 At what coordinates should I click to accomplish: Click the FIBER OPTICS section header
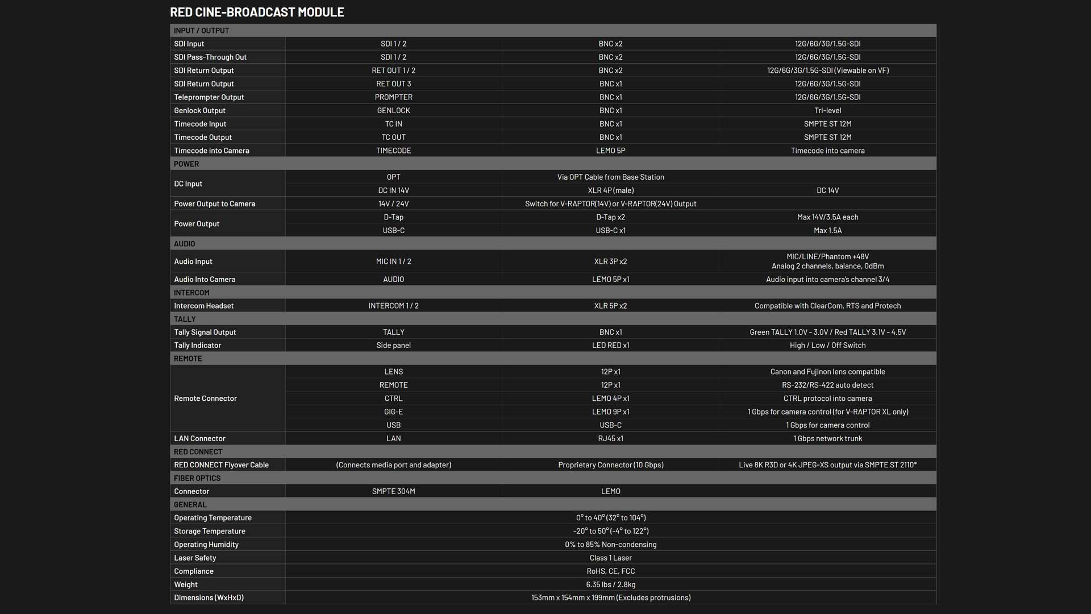pos(197,478)
